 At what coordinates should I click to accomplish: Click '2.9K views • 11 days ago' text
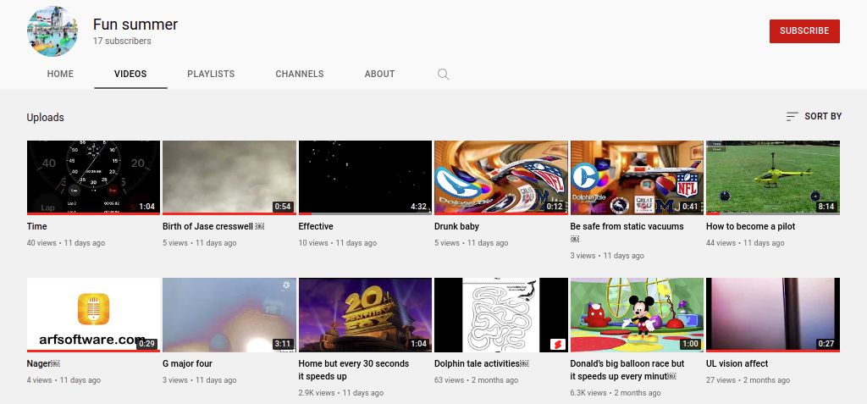tap(340, 393)
